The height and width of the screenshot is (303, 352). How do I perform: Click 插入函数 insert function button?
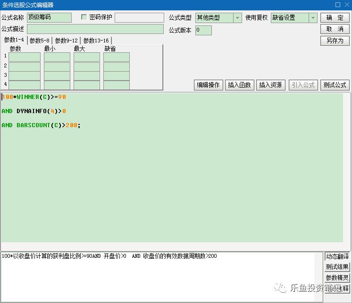click(240, 85)
